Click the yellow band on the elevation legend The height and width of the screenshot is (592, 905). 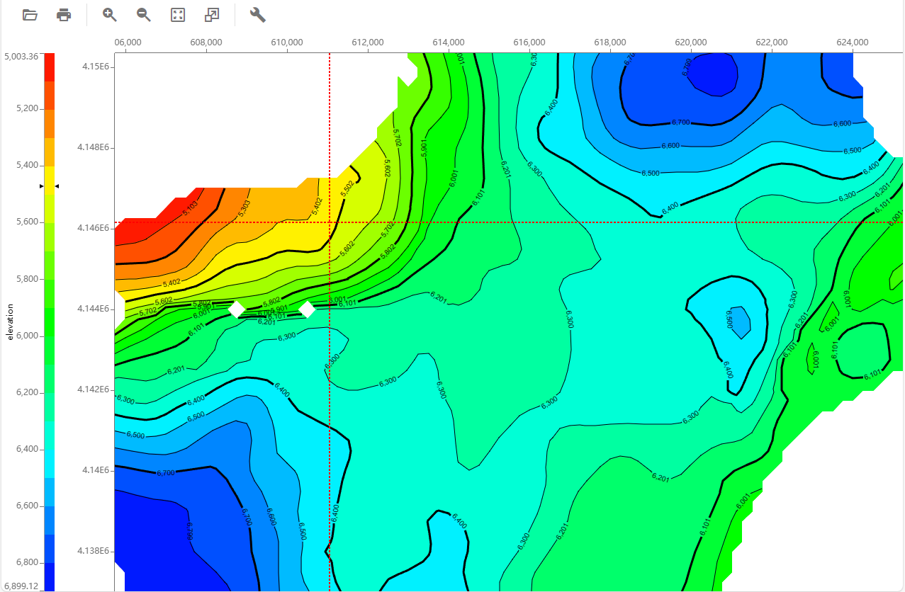point(50,180)
